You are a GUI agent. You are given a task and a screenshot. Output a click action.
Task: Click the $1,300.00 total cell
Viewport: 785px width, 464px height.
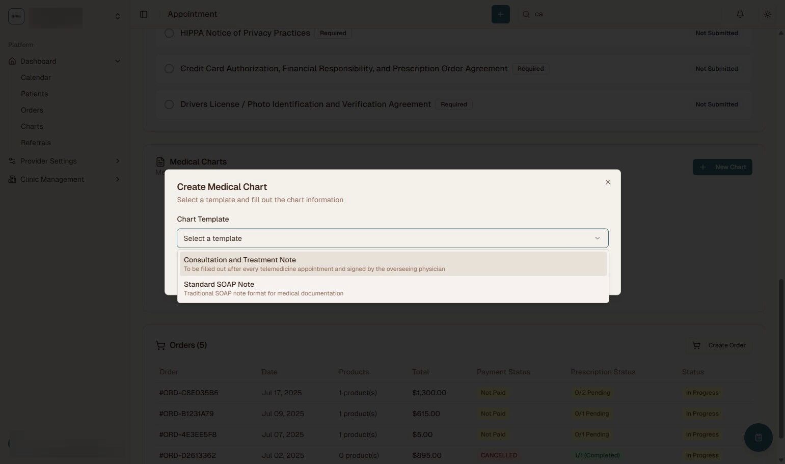(x=429, y=393)
